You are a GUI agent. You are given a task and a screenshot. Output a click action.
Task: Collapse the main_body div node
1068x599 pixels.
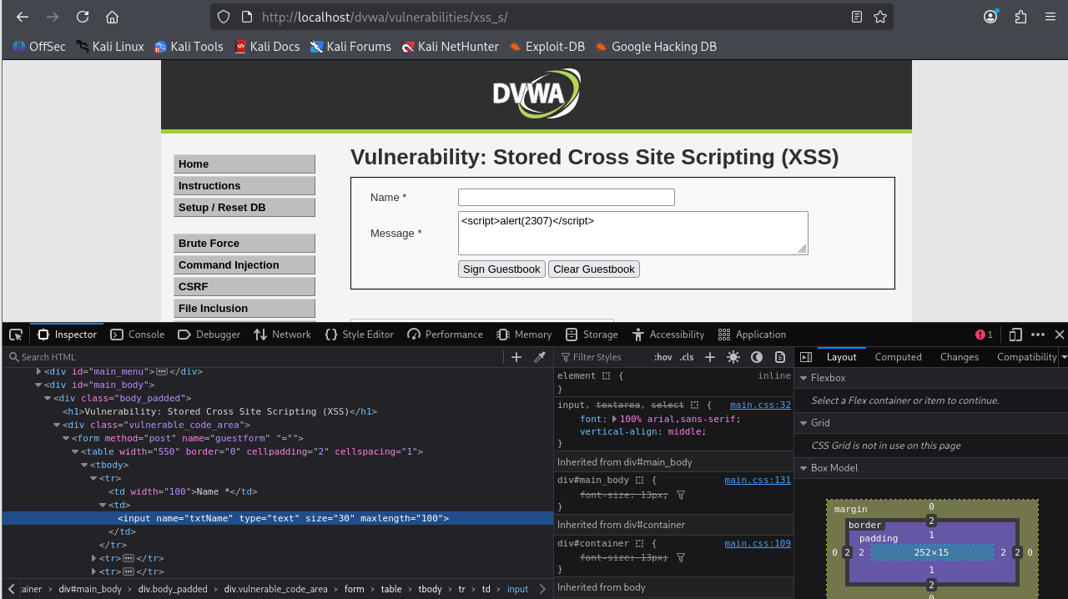point(38,385)
